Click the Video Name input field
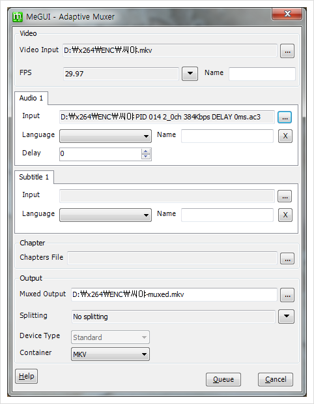Viewport: 314px width, 404px height. point(262,74)
